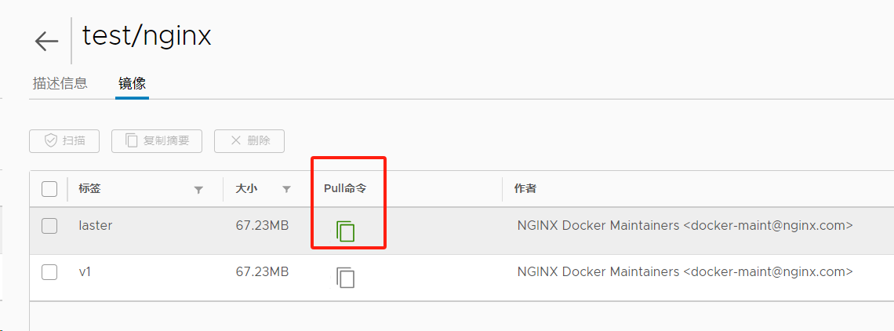Image resolution: width=894 pixels, height=331 pixels.
Task: Open the laster tag entry
Action: (96, 226)
